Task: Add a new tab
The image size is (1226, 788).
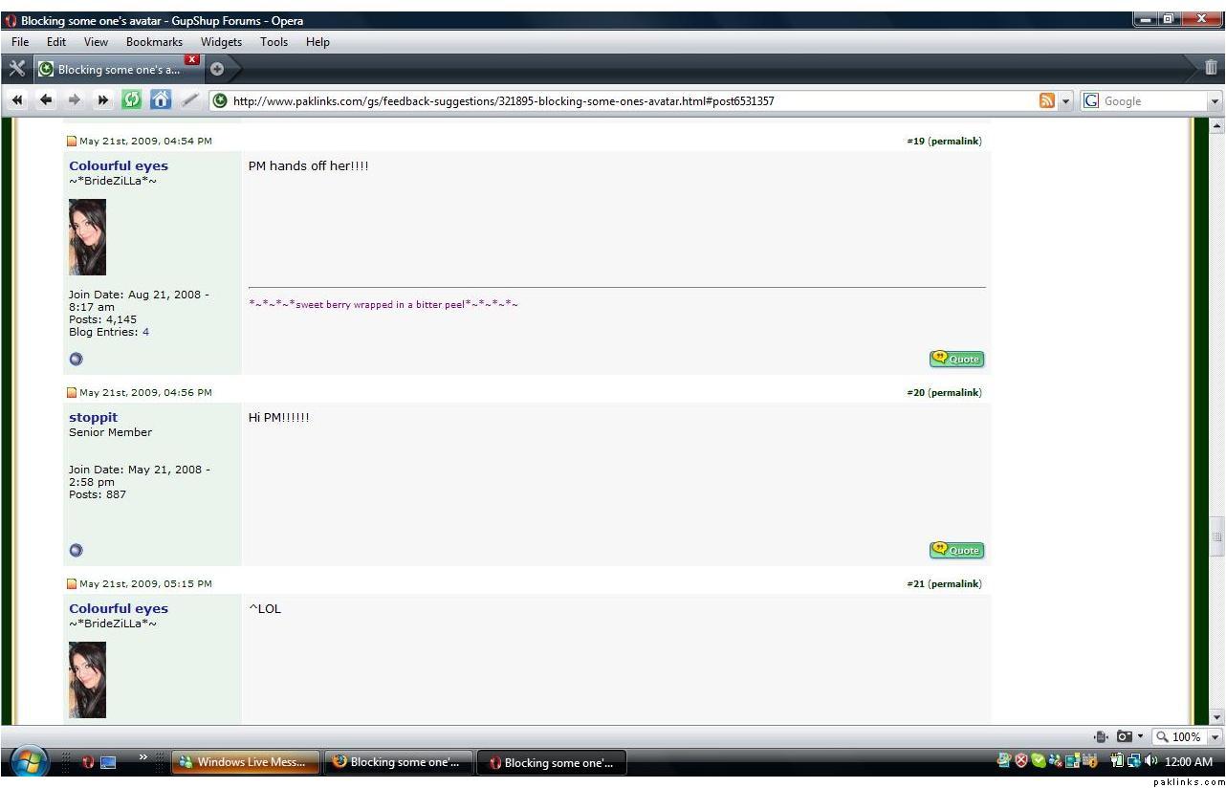Action: [217, 69]
